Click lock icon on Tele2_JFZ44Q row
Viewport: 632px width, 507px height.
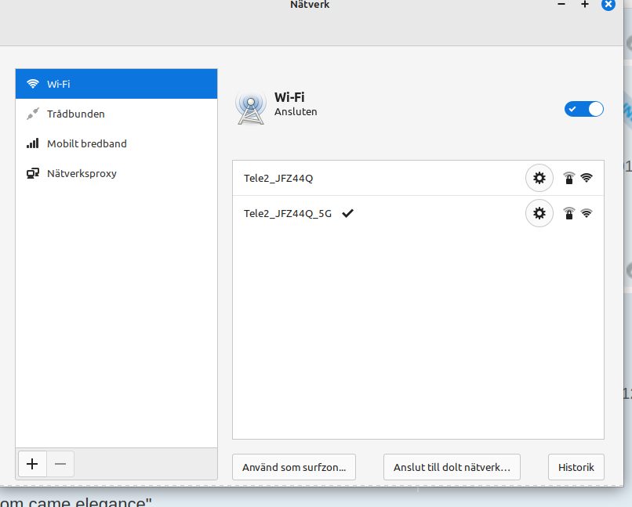pyautogui.click(x=569, y=179)
